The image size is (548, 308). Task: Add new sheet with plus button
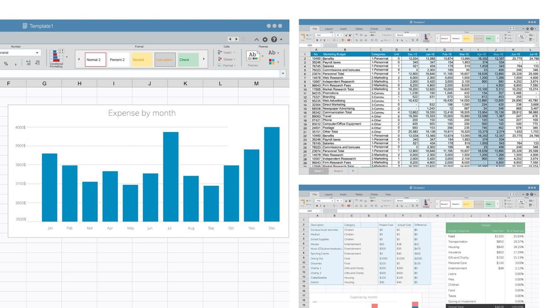[x=353, y=171]
